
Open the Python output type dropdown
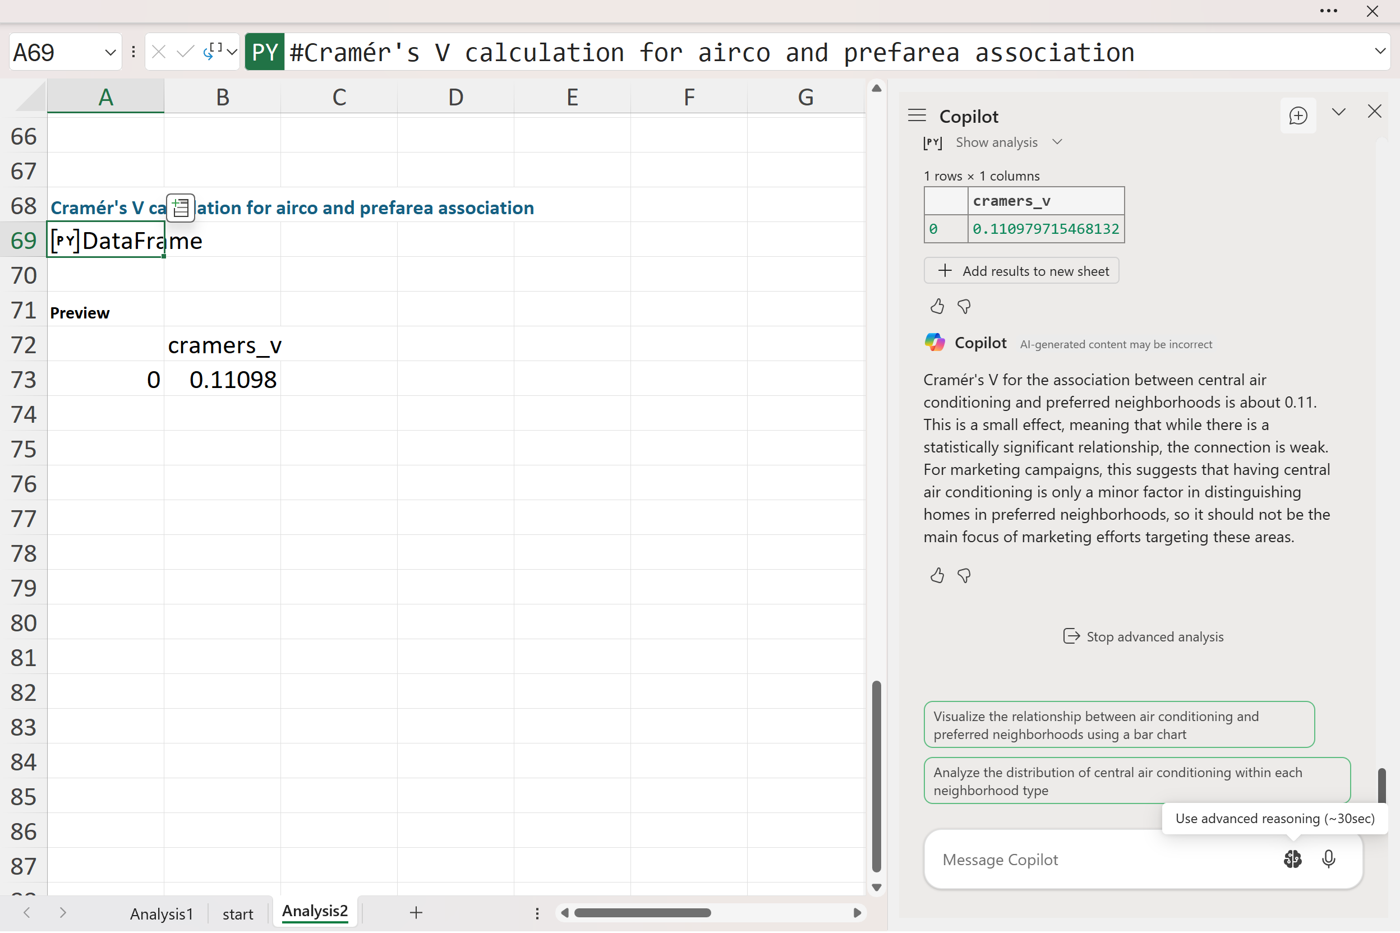click(232, 52)
